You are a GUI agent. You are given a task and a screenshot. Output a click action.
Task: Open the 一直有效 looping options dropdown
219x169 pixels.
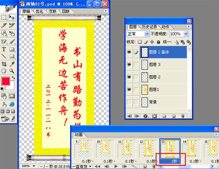[82, 166]
